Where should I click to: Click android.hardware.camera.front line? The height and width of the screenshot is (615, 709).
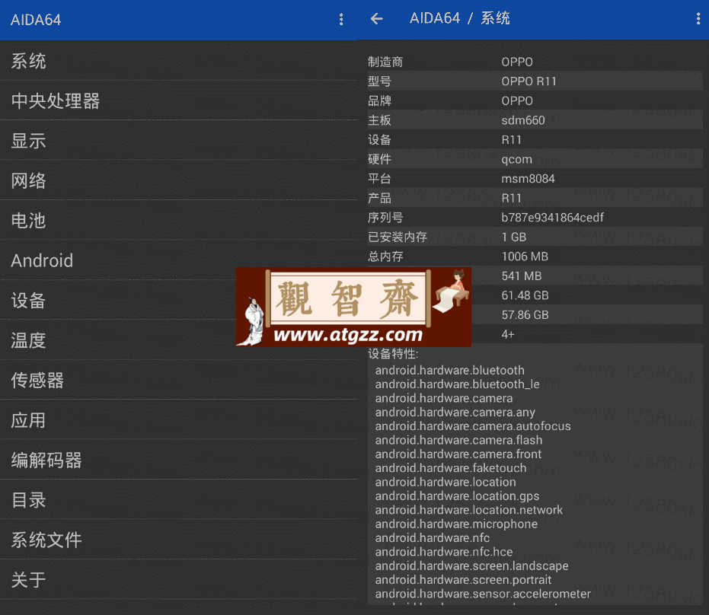click(x=458, y=454)
